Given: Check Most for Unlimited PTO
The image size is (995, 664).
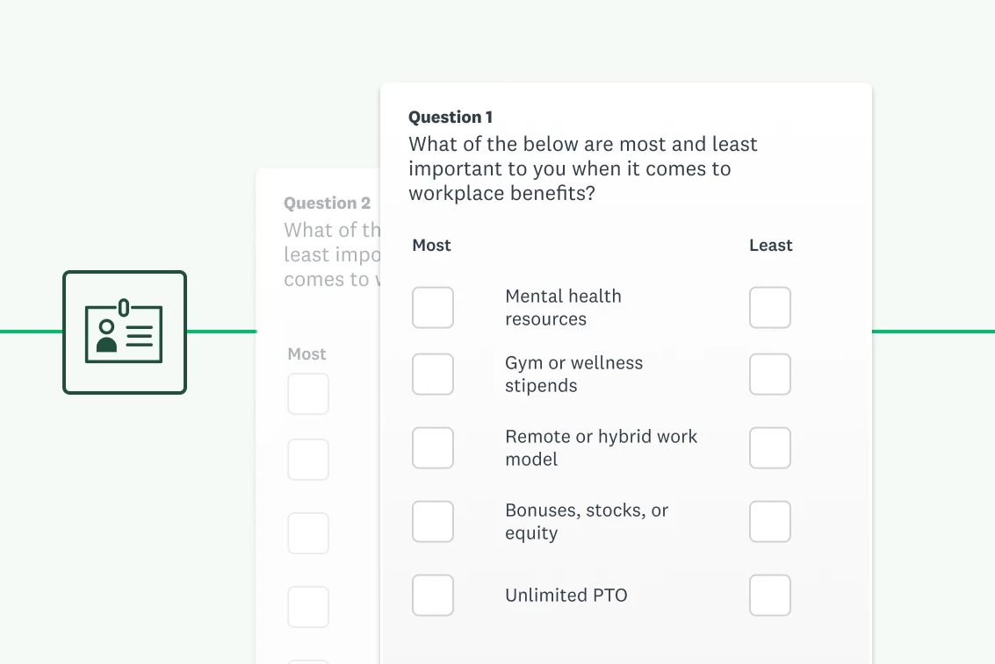Looking at the screenshot, I should (432, 595).
